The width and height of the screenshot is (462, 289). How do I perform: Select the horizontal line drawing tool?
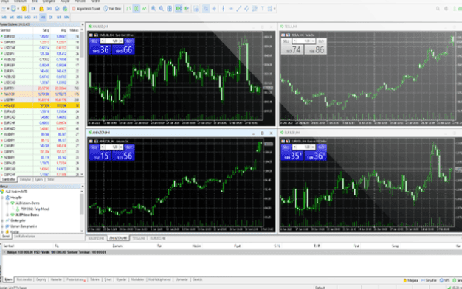pyautogui.click(x=231, y=9)
